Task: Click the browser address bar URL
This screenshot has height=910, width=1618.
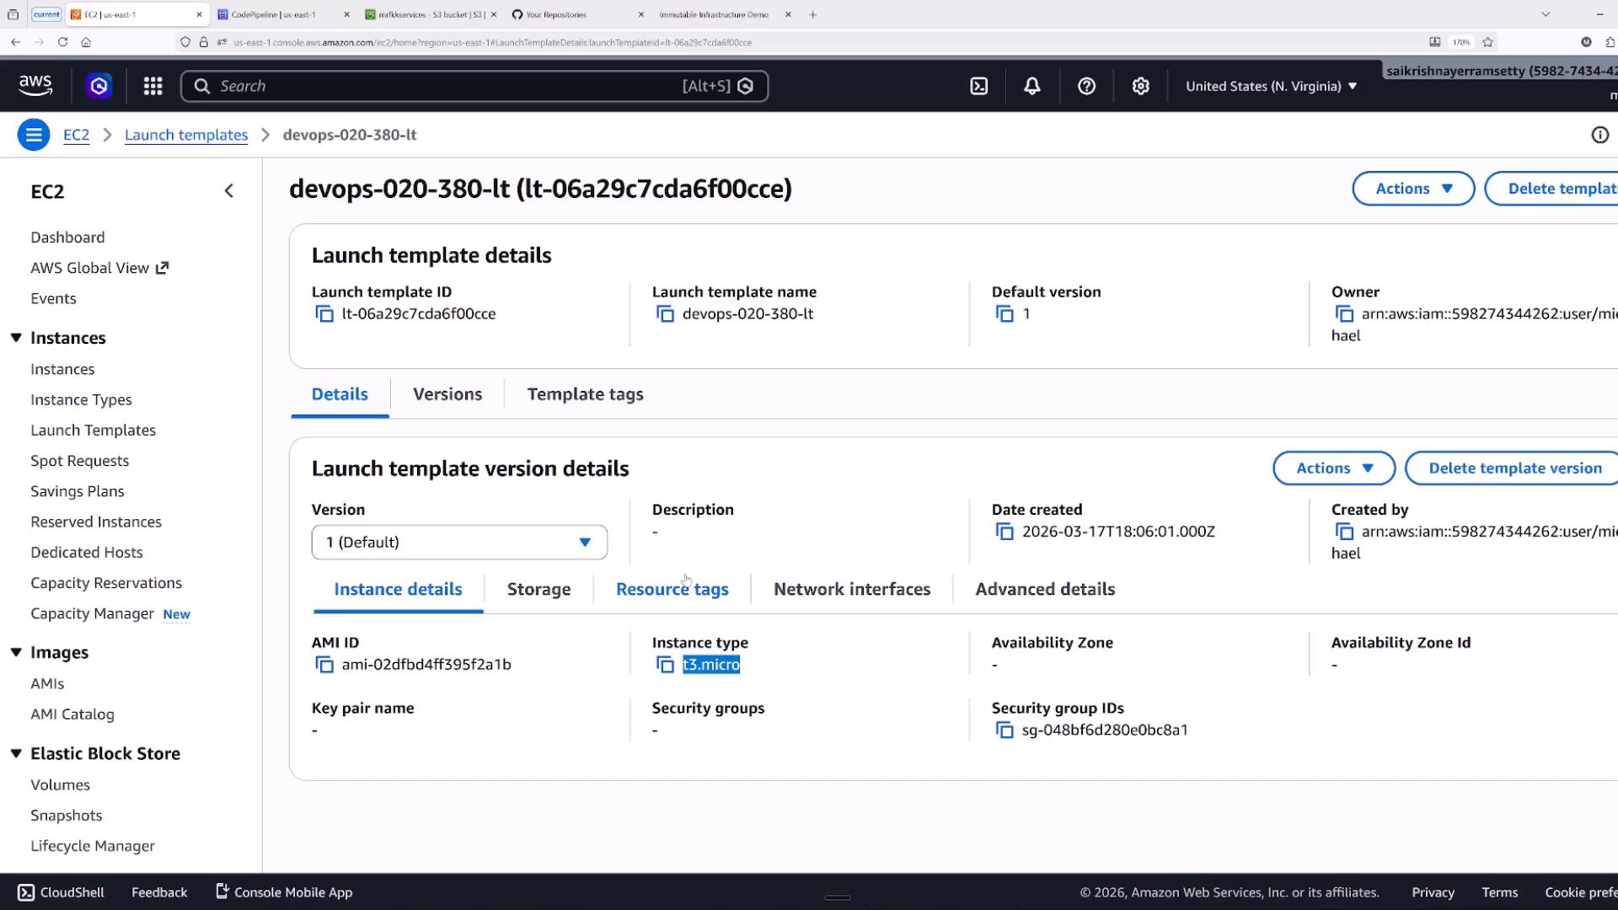Action: [x=492, y=42]
